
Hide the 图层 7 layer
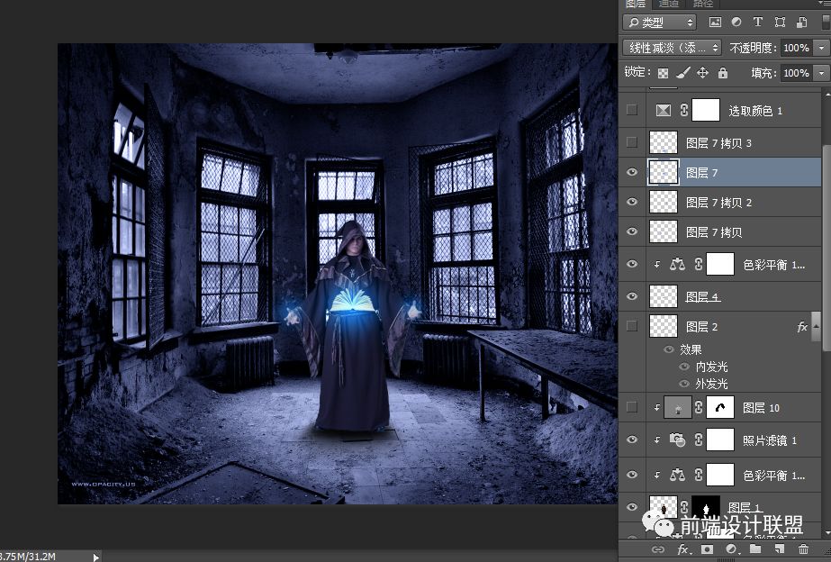click(632, 172)
